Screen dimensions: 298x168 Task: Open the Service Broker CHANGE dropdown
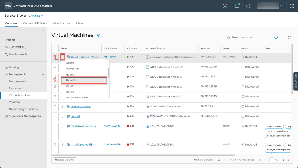pyautogui.click(x=36, y=16)
